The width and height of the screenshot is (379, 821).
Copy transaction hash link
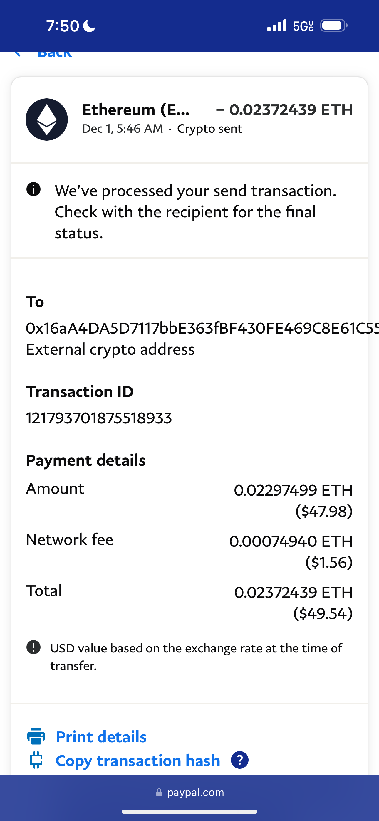click(138, 761)
